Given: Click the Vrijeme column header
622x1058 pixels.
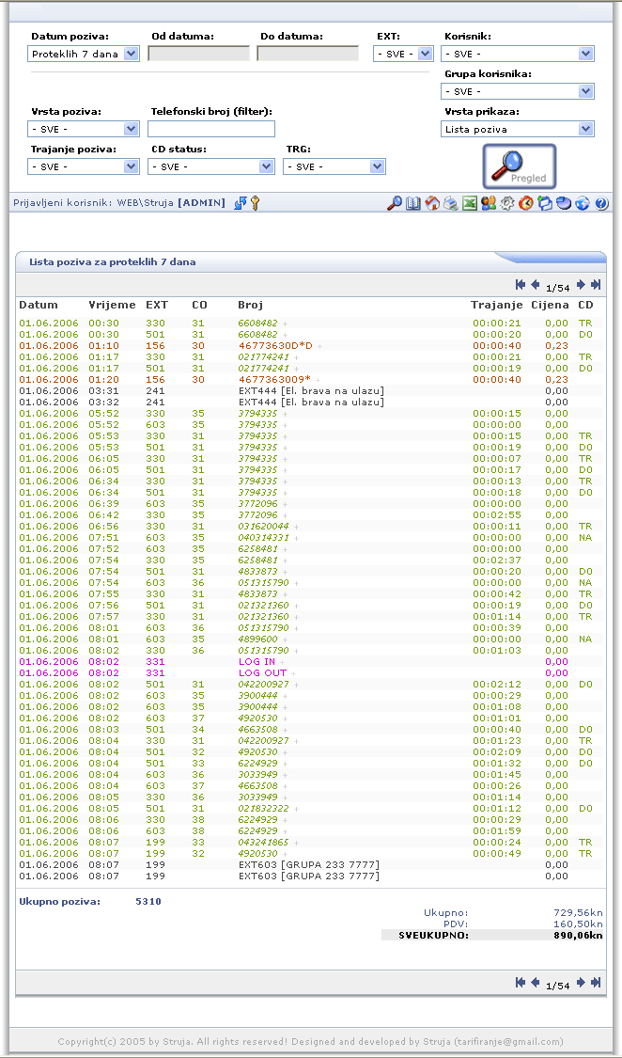Looking at the screenshot, I should click(112, 305).
